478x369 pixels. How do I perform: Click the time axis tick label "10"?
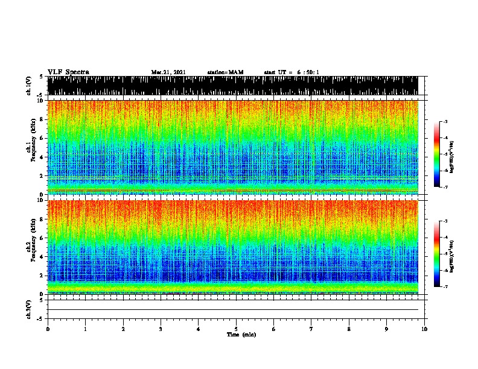[x=424, y=329]
